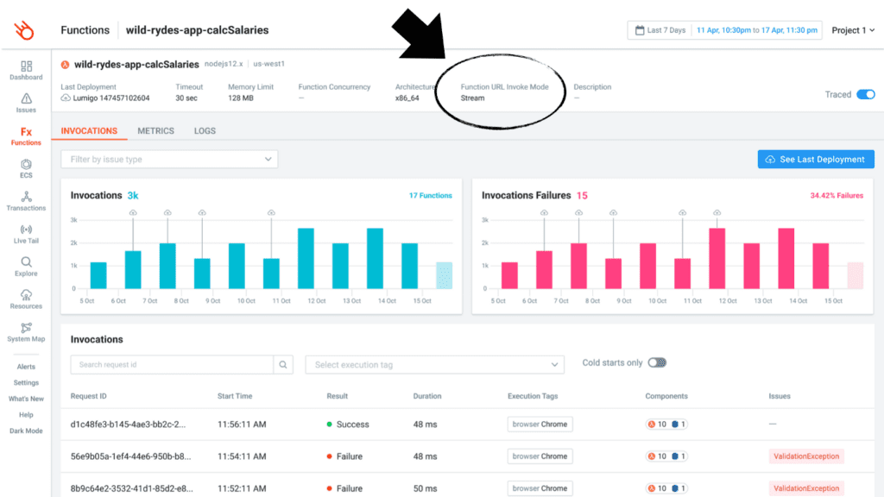Click the Success result cell
This screenshot has width=884, height=497.
348,425
